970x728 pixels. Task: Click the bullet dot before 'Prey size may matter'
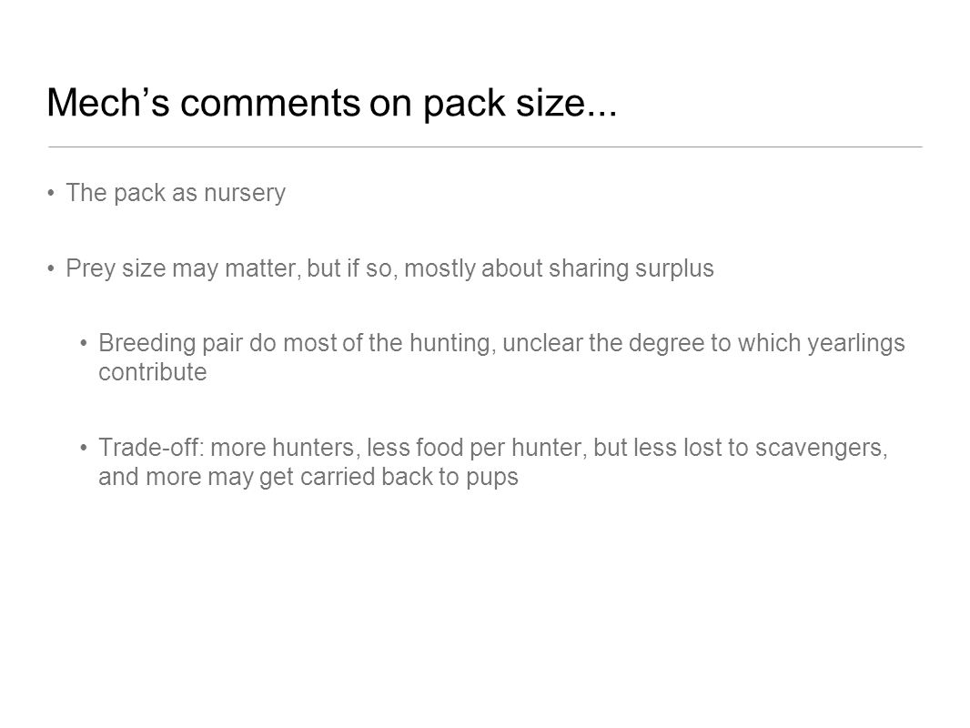(x=51, y=269)
